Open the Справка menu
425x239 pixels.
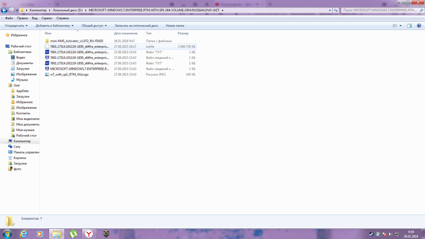(62, 18)
